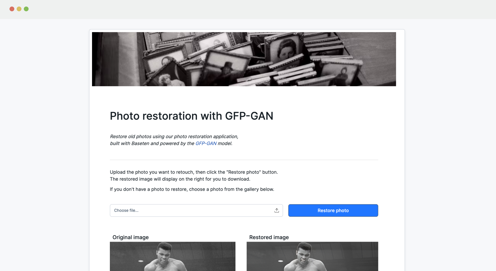Click the Restored image label
Image resolution: width=496 pixels, height=271 pixels.
[269, 237]
